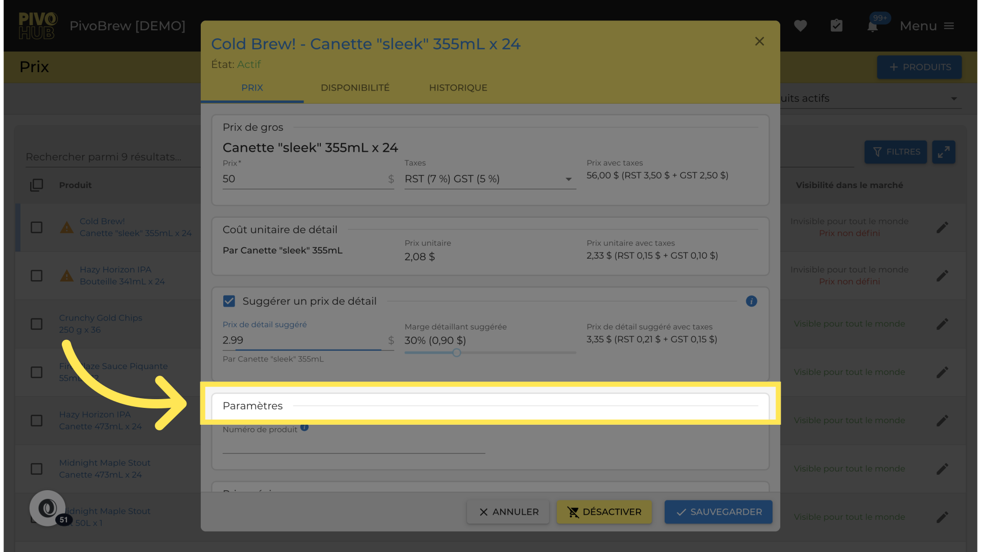Click the select-all copy icon by Produit
Image resolution: width=981 pixels, height=552 pixels.
[36, 185]
